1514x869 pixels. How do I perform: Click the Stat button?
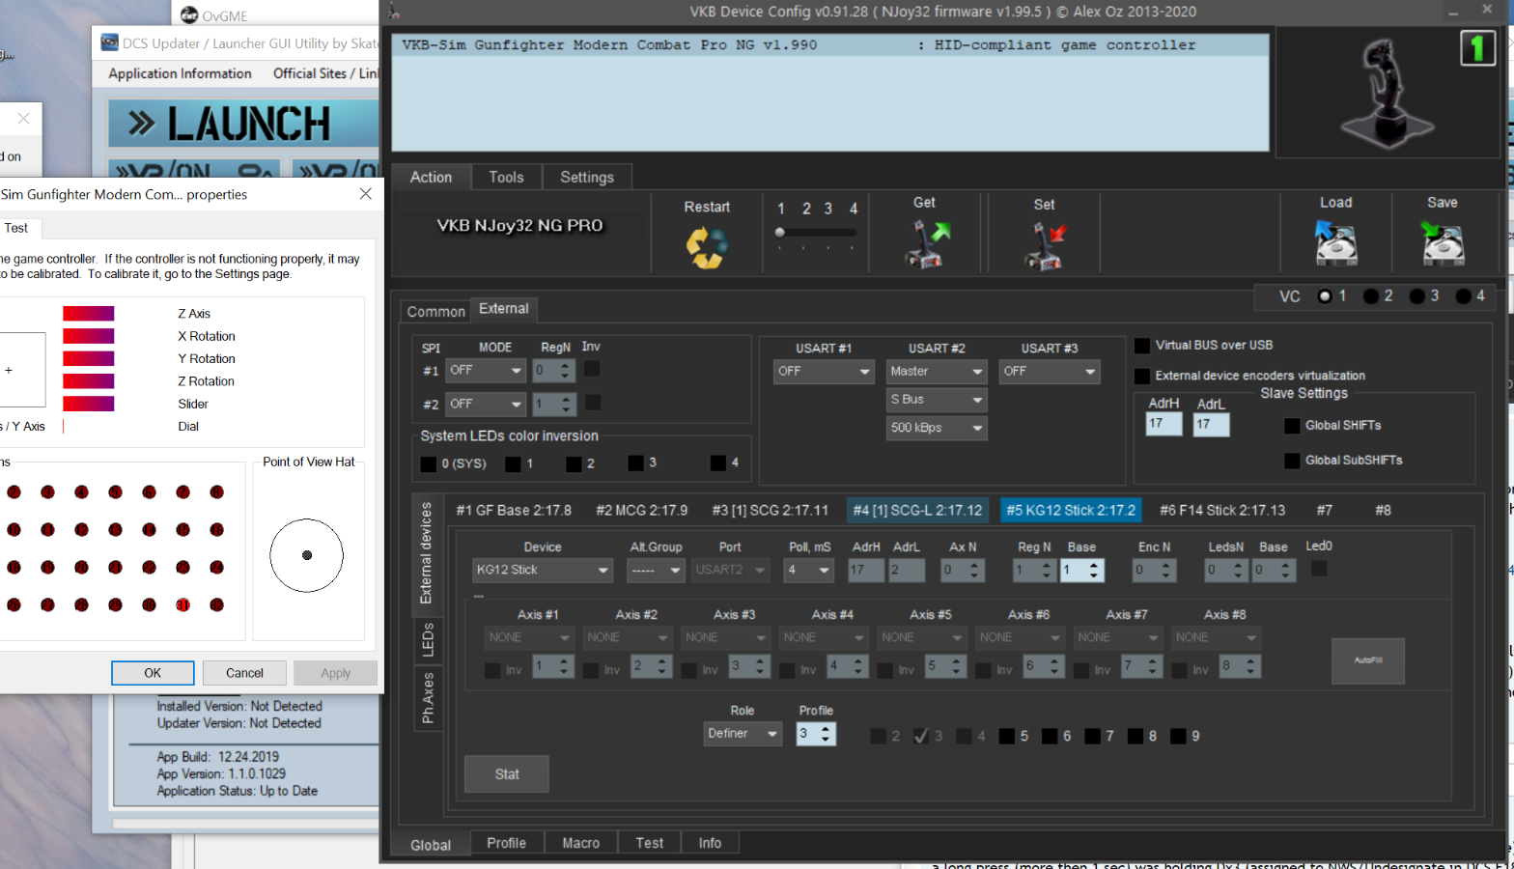click(507, 774)
